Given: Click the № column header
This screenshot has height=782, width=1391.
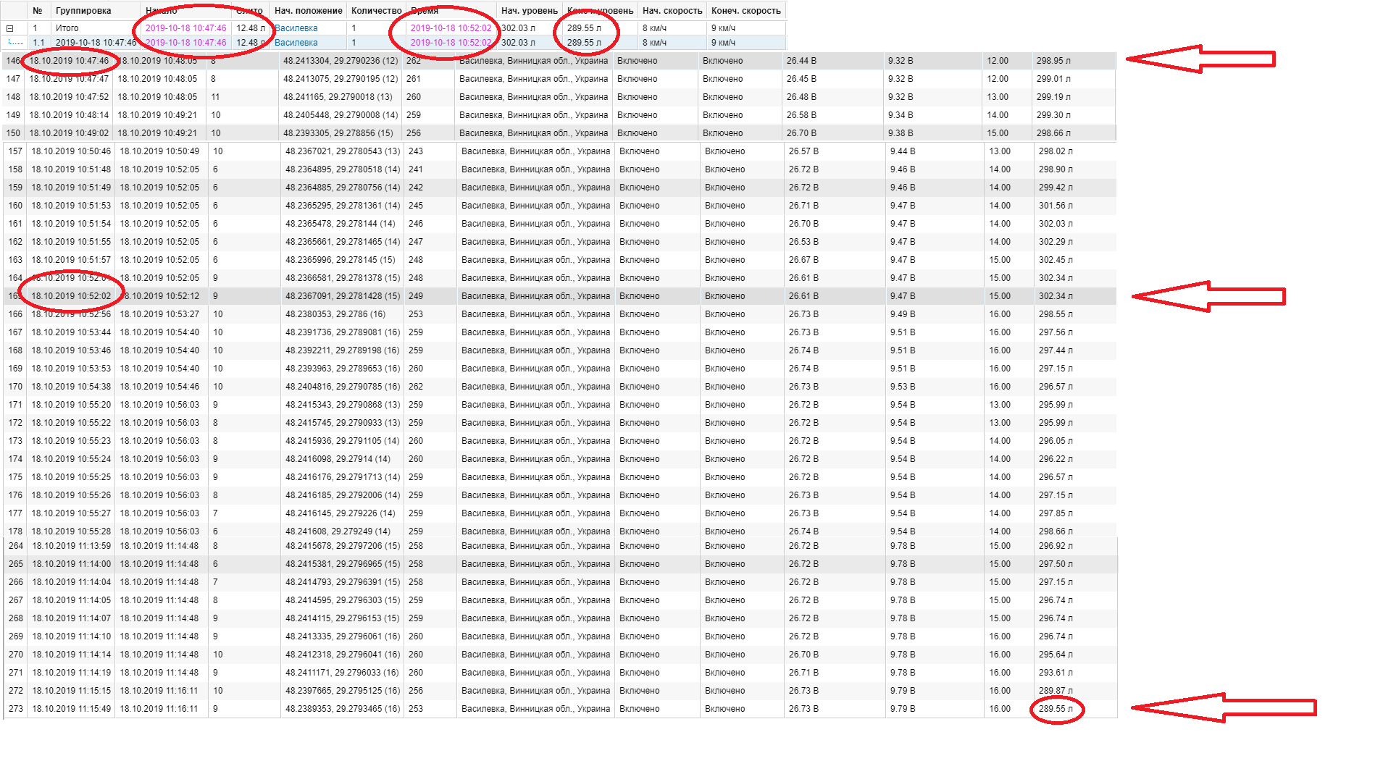Looking at the screenshot, I should pyautogui.click(x=38, y=11).
